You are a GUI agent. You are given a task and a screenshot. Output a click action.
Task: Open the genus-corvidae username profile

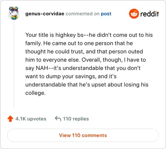pyautogui.click(x=45, y=14)
